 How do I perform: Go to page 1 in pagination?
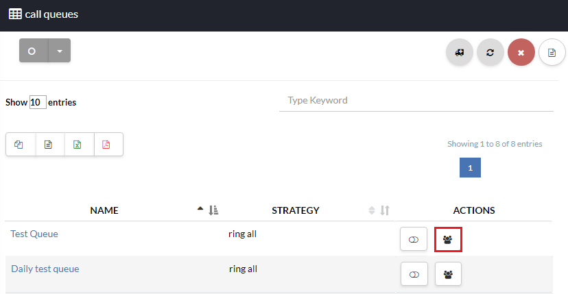470,168
